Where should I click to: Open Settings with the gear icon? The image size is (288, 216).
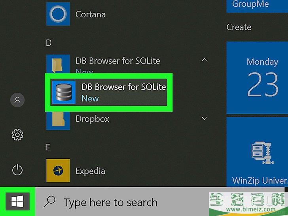[17, 135]
